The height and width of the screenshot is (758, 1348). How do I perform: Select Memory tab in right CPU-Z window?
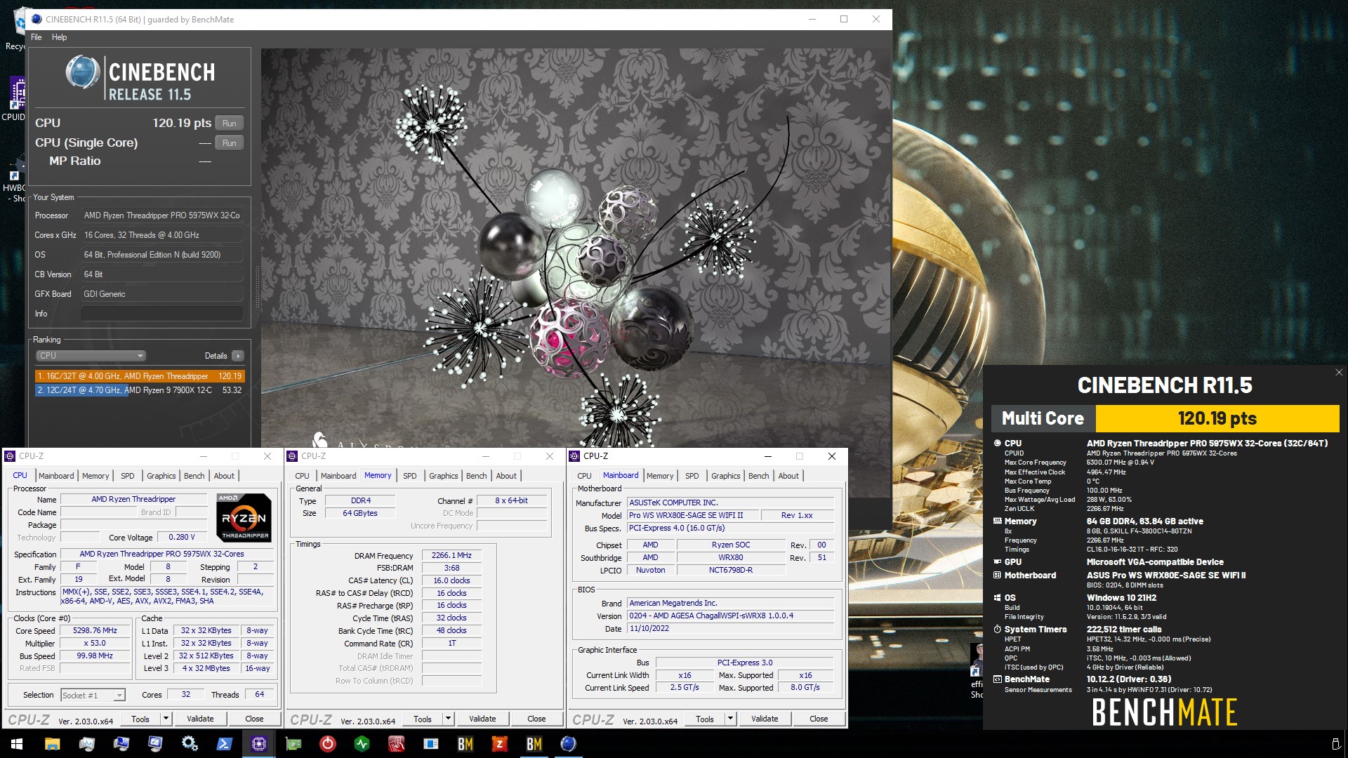coord(660,476)
